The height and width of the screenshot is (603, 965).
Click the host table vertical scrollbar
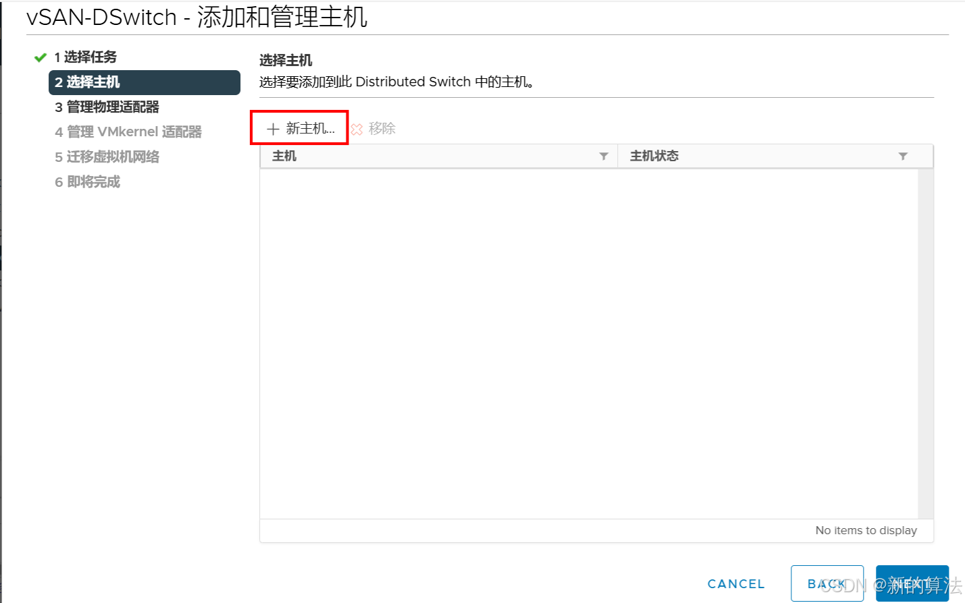(925, 343)
